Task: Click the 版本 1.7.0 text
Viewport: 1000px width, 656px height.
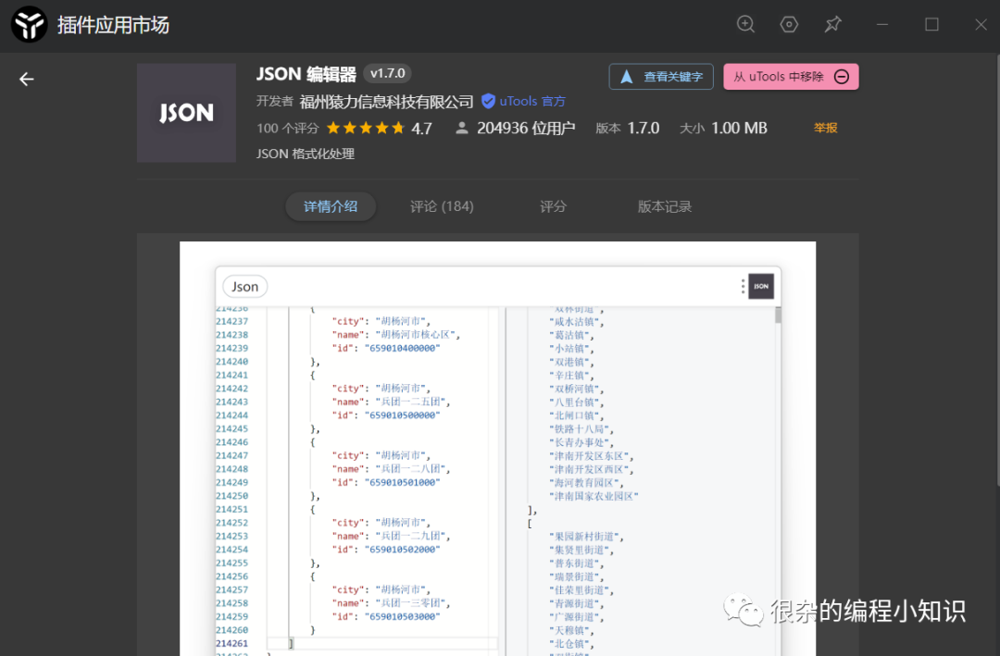Action: tap(628, 128)
